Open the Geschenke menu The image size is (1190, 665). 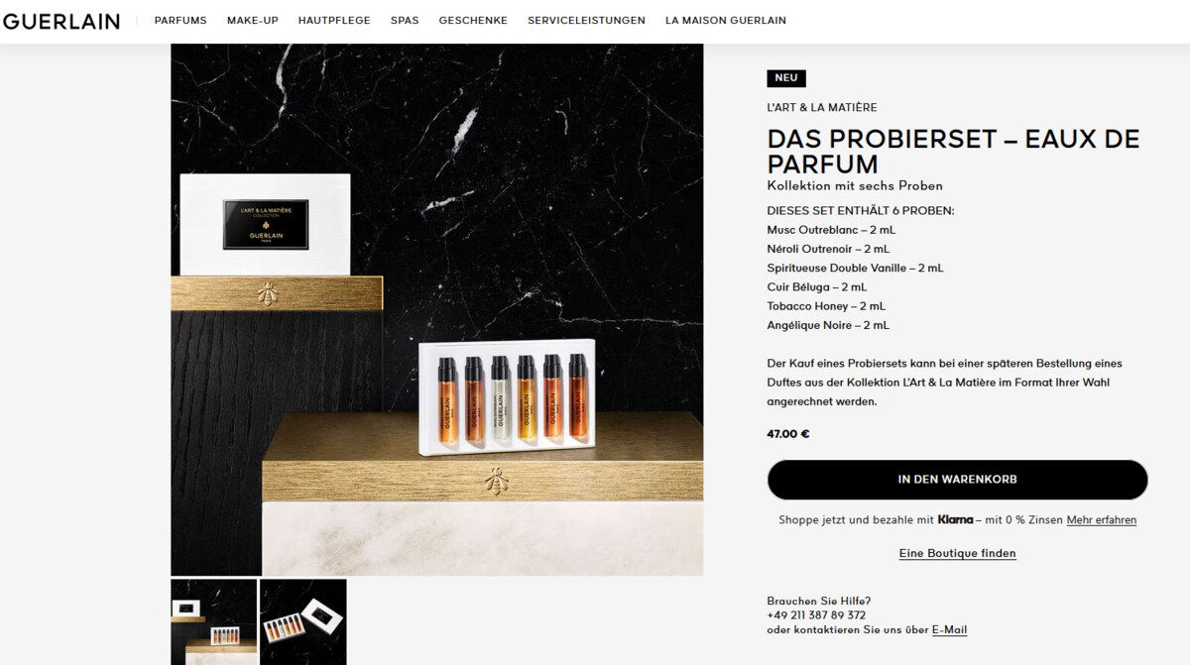click(473, 21)
